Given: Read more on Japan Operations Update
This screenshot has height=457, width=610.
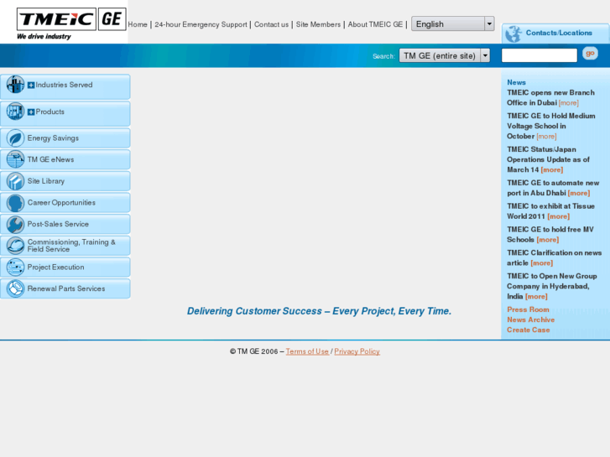Looking at the screenshot, I should click(x=551, y=170).
